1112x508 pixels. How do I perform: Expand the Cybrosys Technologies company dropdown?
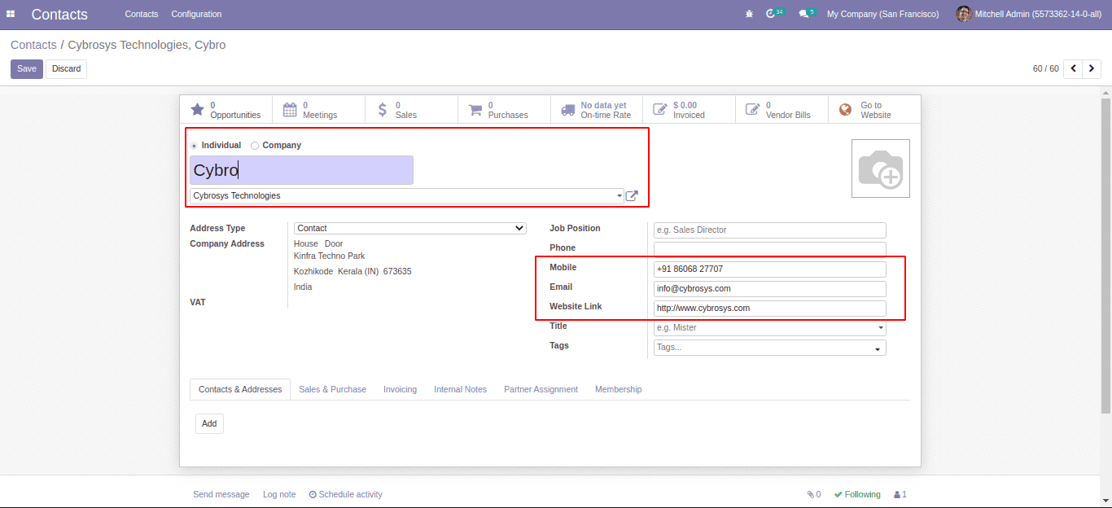[620, 196]
